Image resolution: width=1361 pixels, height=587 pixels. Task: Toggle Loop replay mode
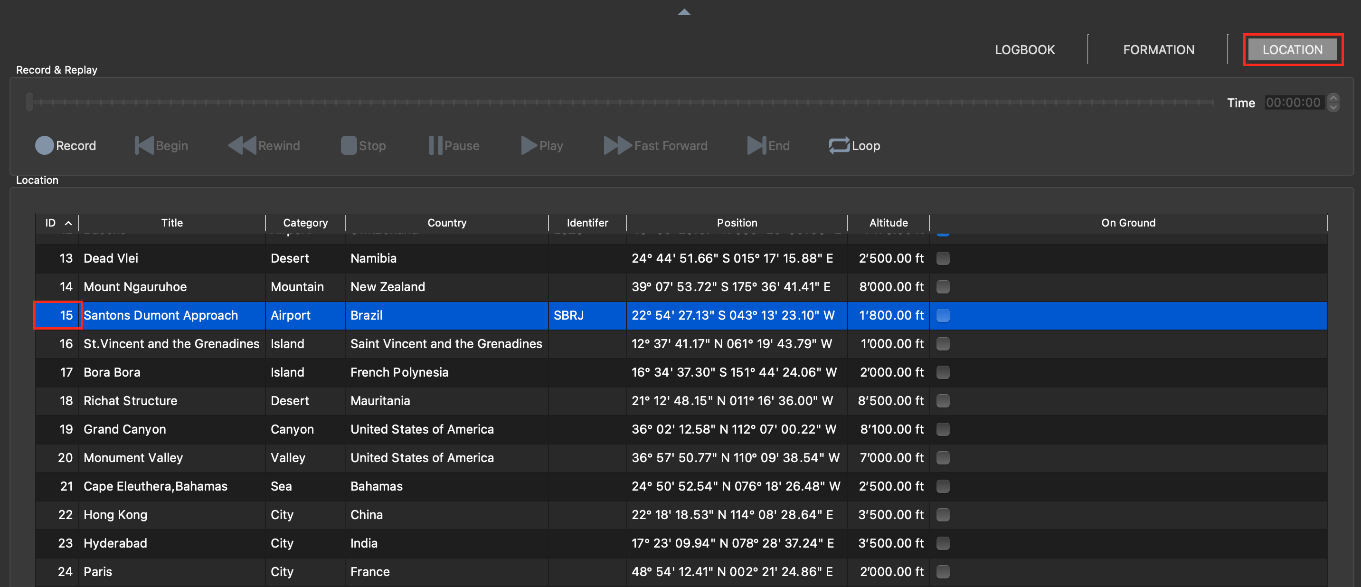pyautogui.click(x=839, y=145)
